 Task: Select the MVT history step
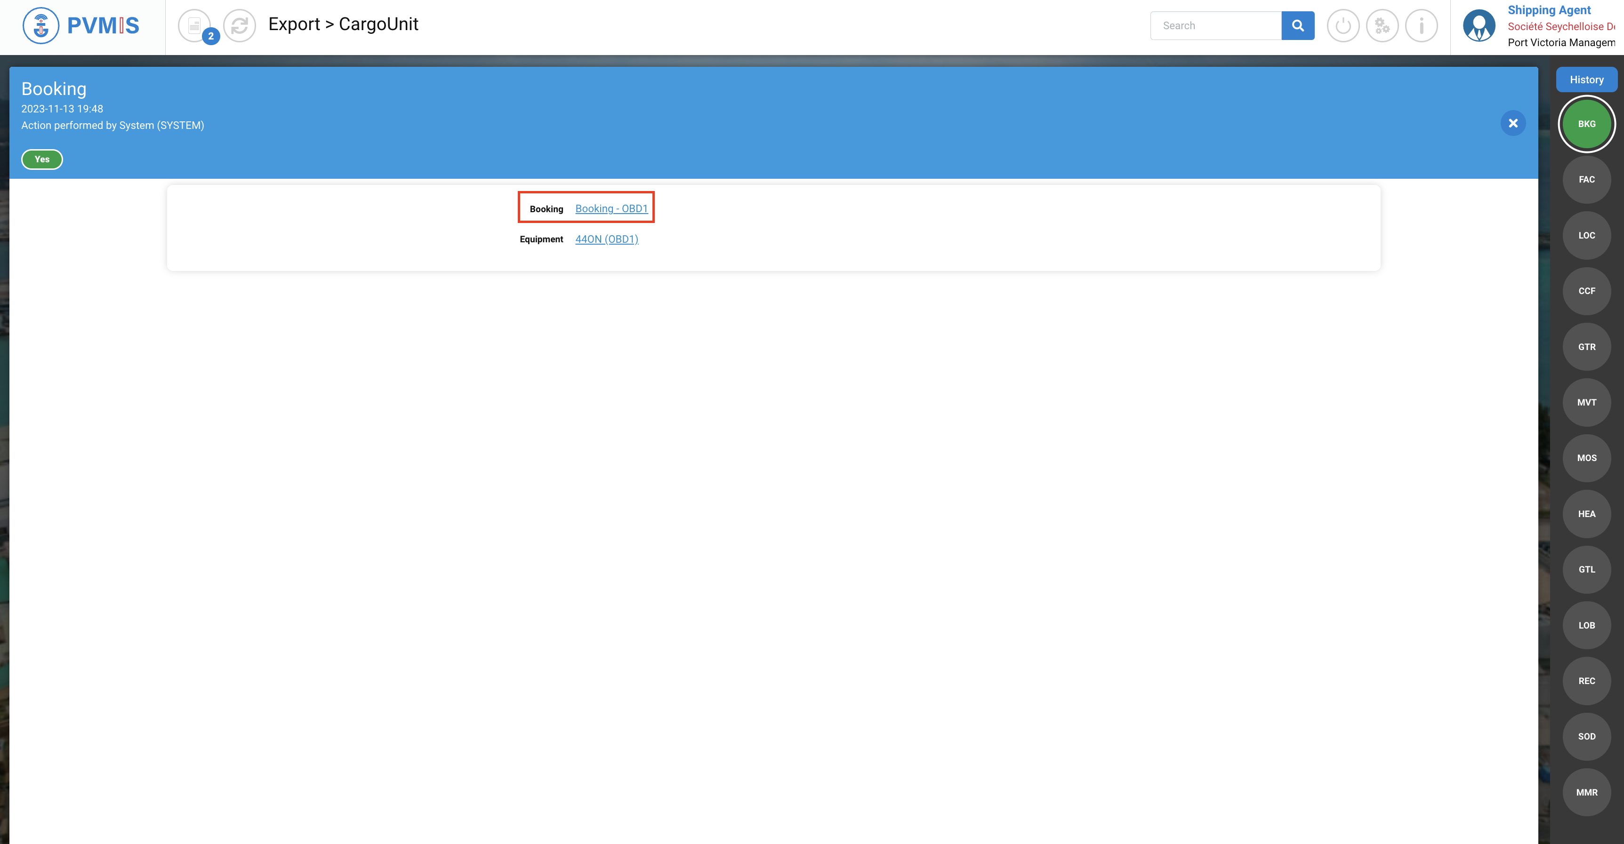(1586, 402)
